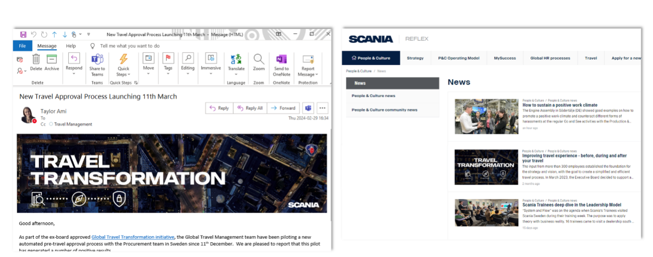The height and width of the screenshot is (257, 653).
Task: Open the P&C Operating Model tab
Action: point(459,58)
